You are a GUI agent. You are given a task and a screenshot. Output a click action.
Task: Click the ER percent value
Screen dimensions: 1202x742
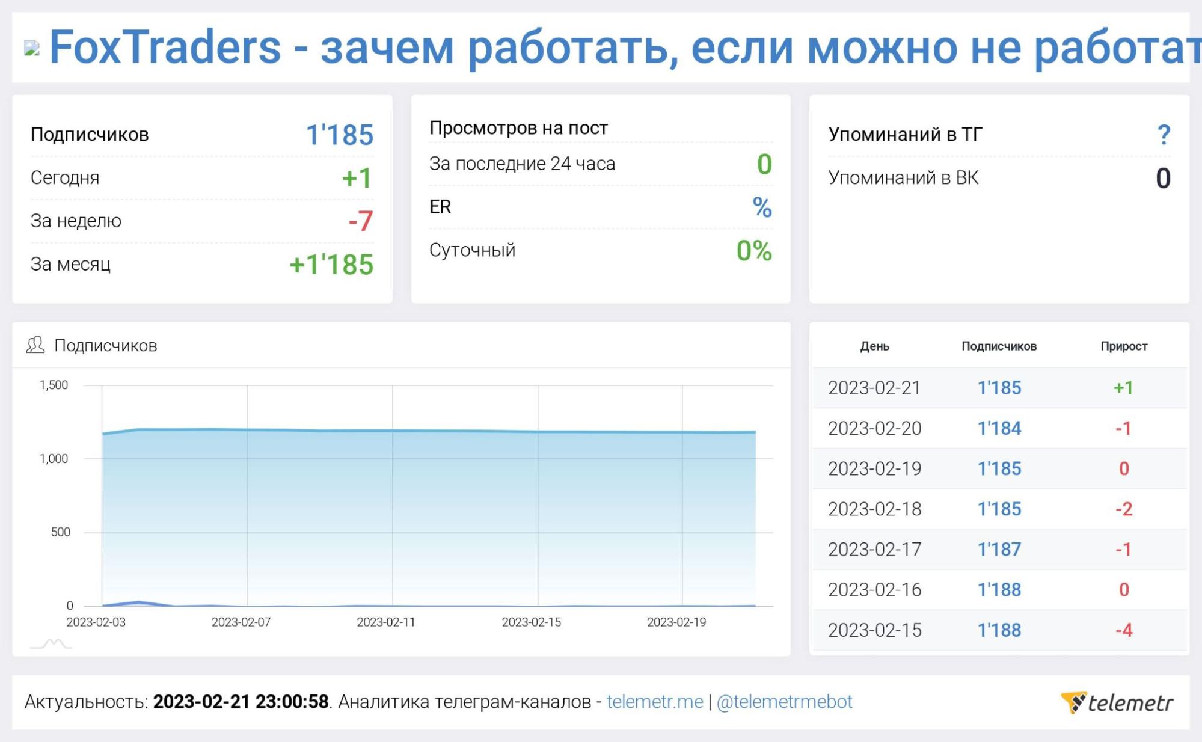tap(762, 207)
